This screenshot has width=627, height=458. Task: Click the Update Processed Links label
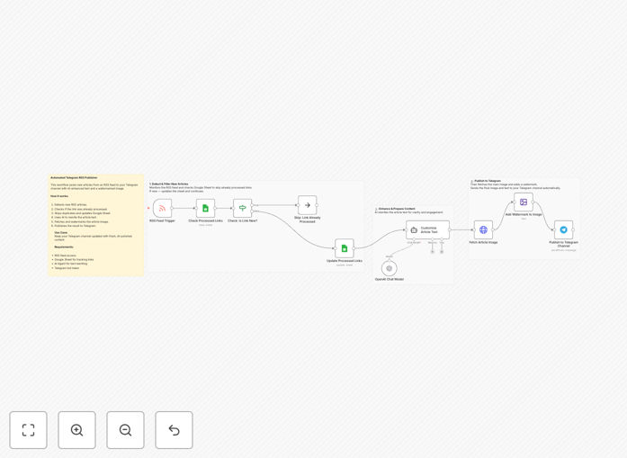[x=345, y=261]
